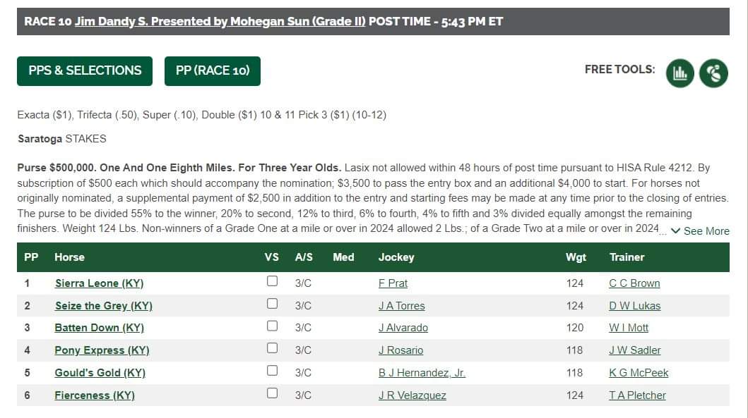Check the VS box for Sierra Leone
748x418 pixels.
pyautogui.click(x=272, y=281)
